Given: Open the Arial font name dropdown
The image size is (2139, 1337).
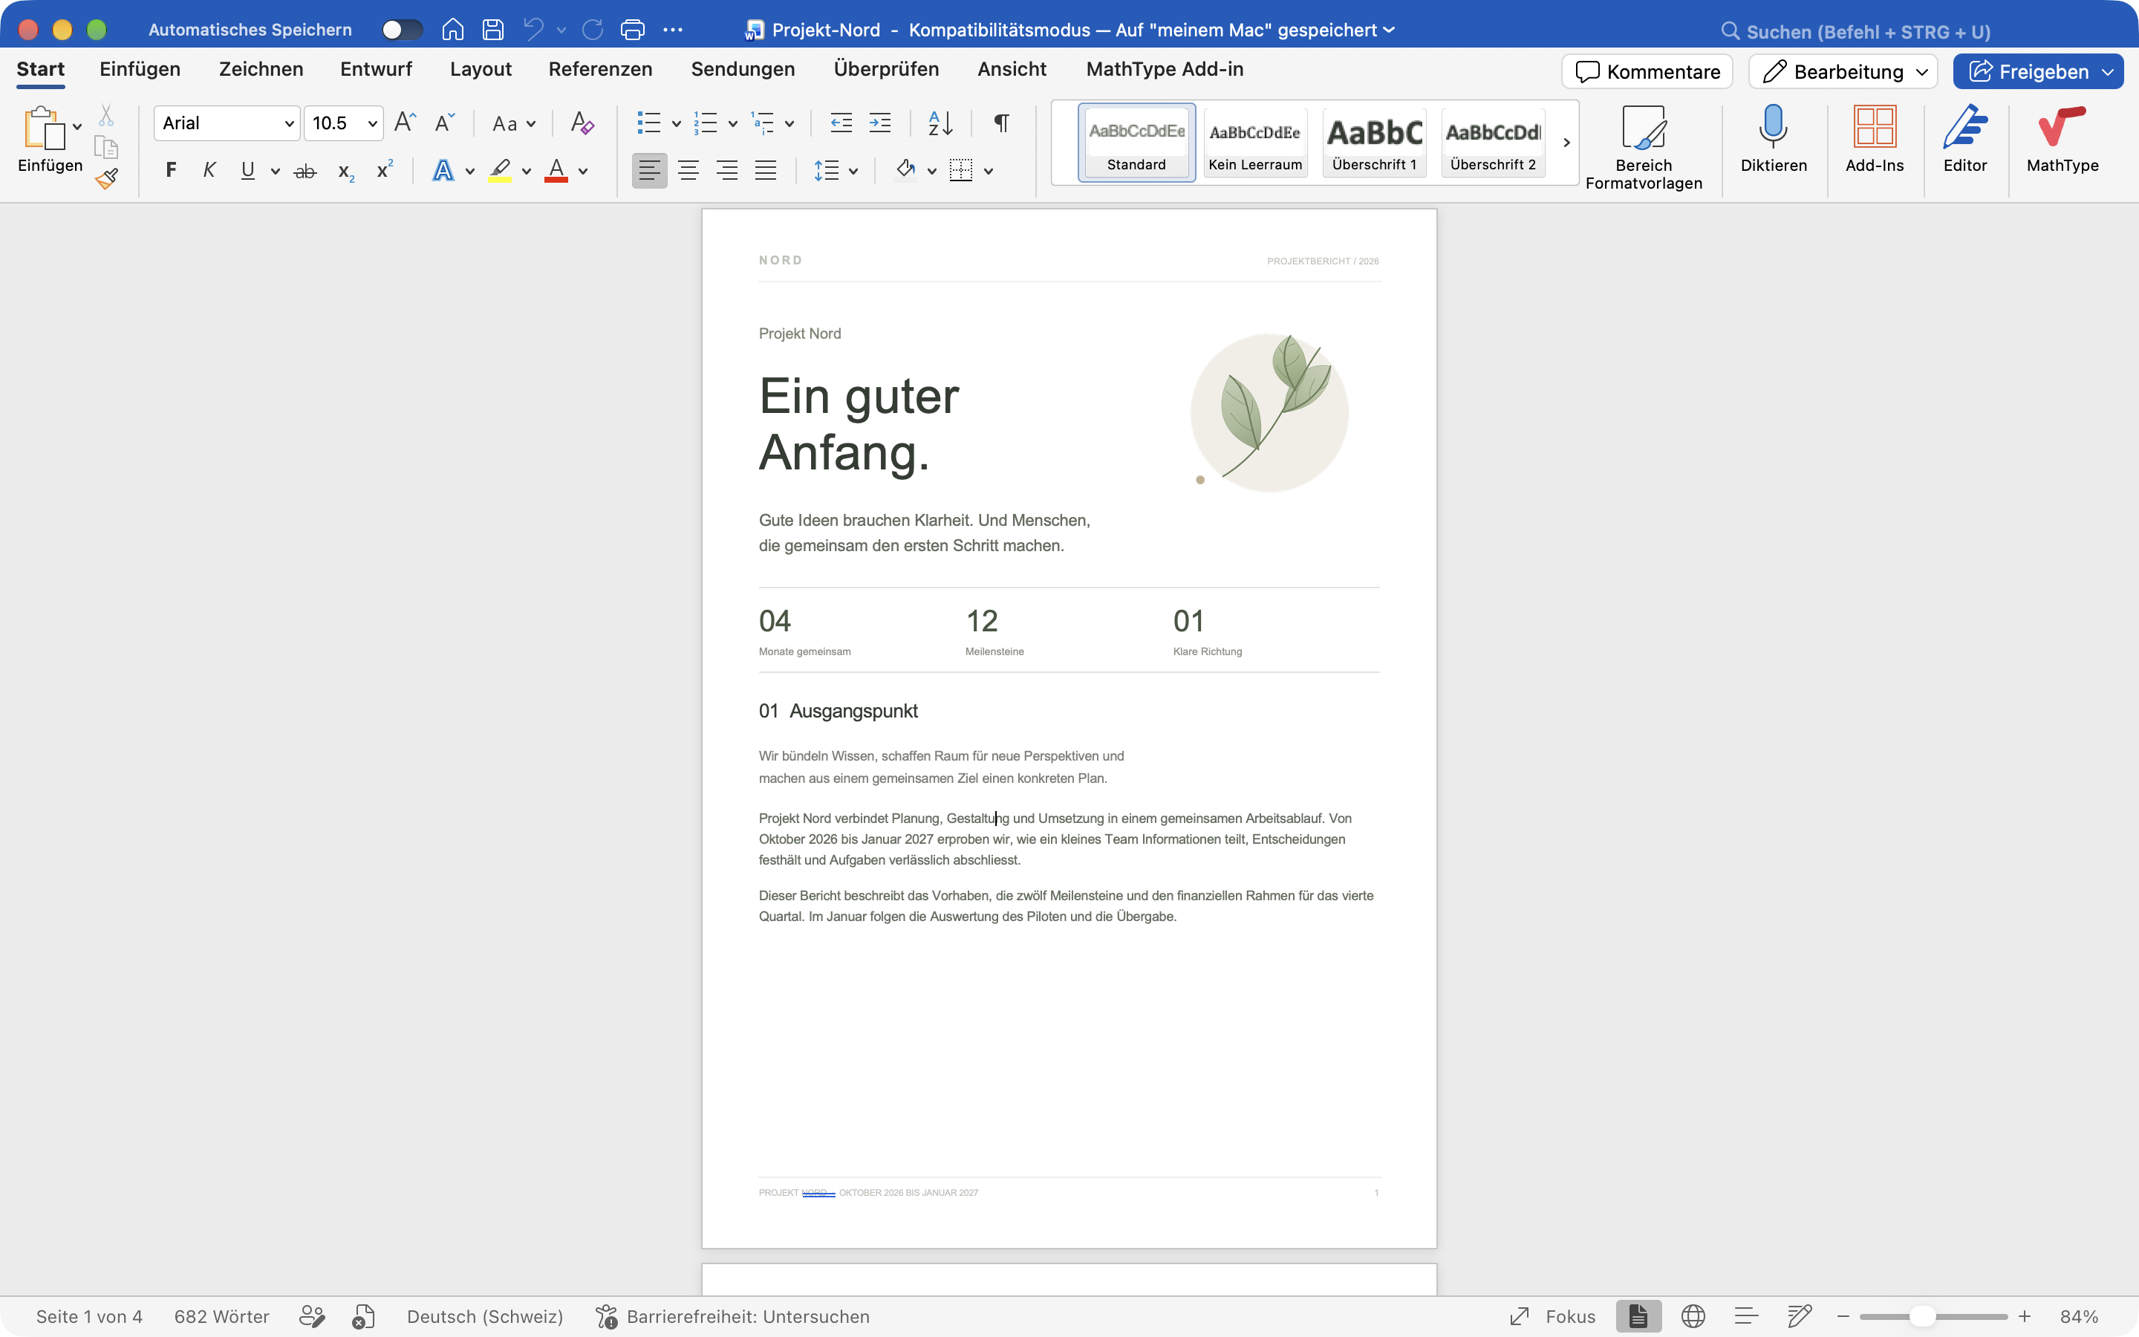Looking at the screenshot, I should 289,124.
